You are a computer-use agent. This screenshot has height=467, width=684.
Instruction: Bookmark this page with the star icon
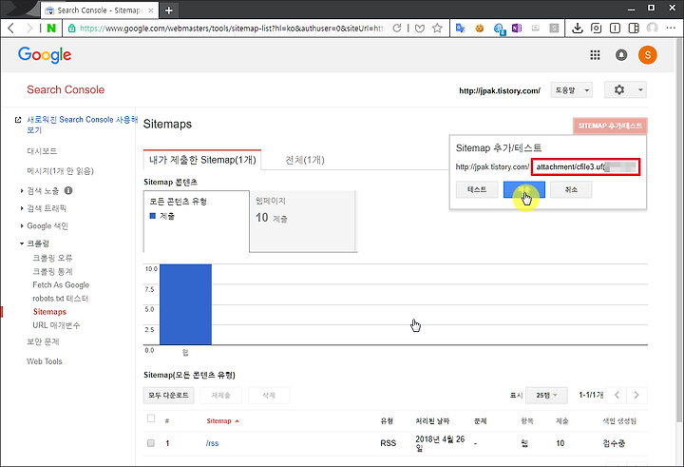(x=437, y=29)
